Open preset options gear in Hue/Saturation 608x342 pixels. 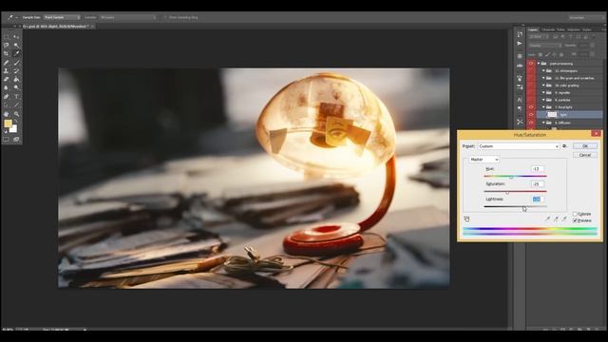tap(565, 146)
